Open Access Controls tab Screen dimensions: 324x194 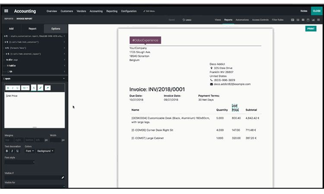(260, 20)
